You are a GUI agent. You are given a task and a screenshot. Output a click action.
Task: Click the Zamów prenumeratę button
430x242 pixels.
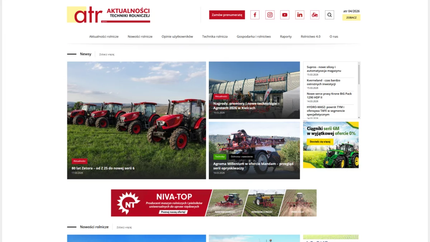point(227,15)
